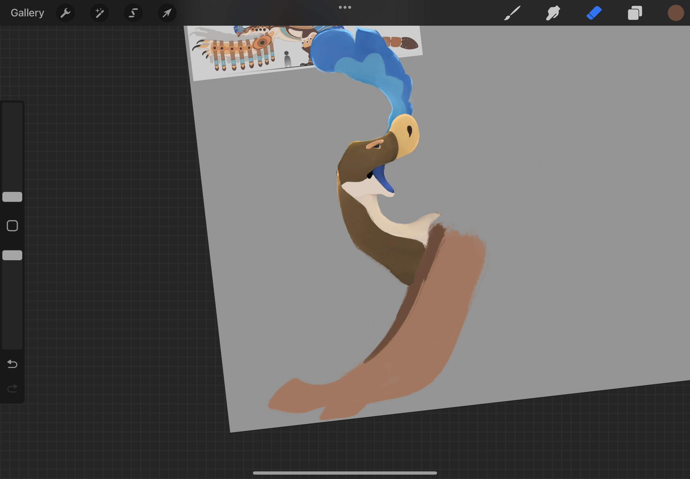Undo the last stroke using the sidebar arrow
The image size is (690, 479).
12,364
